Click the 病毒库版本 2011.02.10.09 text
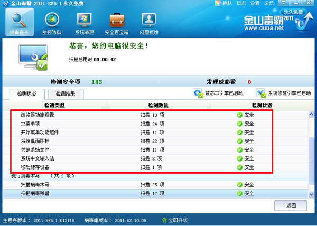The image size is (317, 226). (115, 220)
